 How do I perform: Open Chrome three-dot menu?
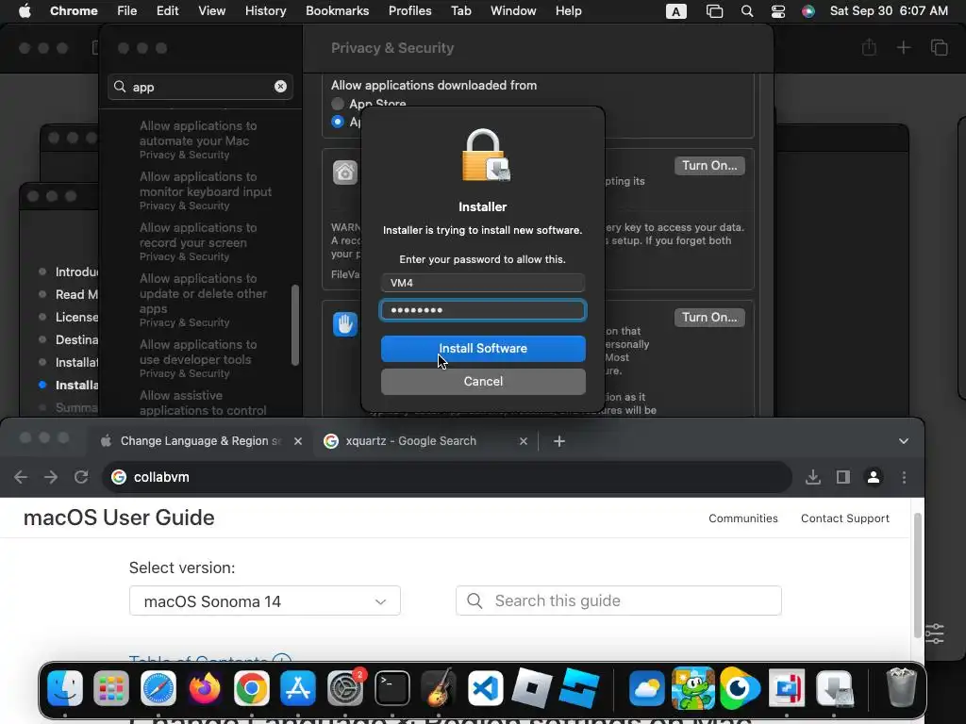point(904,477)
